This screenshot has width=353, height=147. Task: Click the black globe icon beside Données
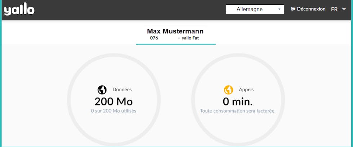click(x=102, y=90)
